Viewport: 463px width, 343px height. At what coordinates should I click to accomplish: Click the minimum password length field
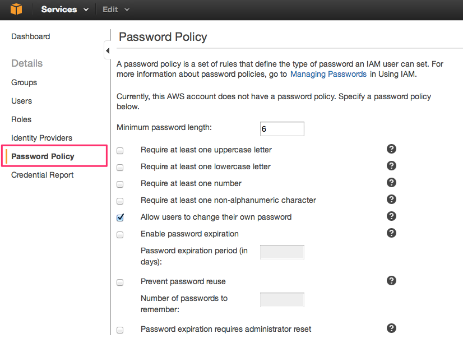(282, 128)
